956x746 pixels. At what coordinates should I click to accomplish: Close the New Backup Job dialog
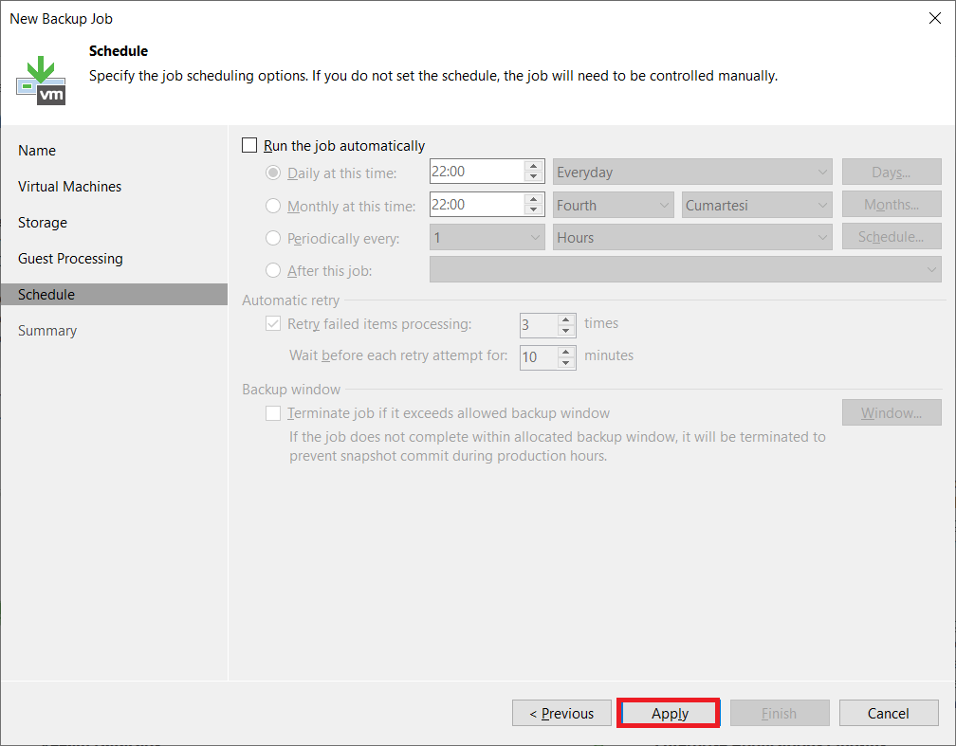(935, 18)
